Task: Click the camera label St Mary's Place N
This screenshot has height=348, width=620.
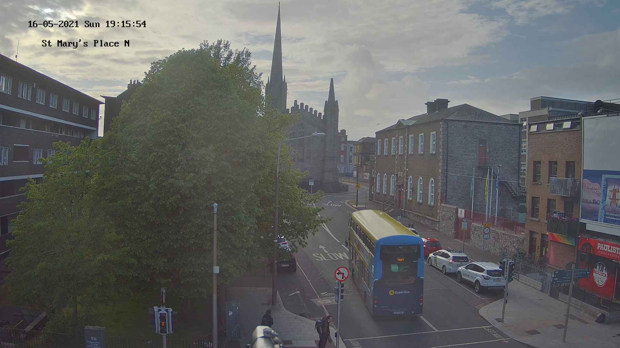Action: coord(86,43)
